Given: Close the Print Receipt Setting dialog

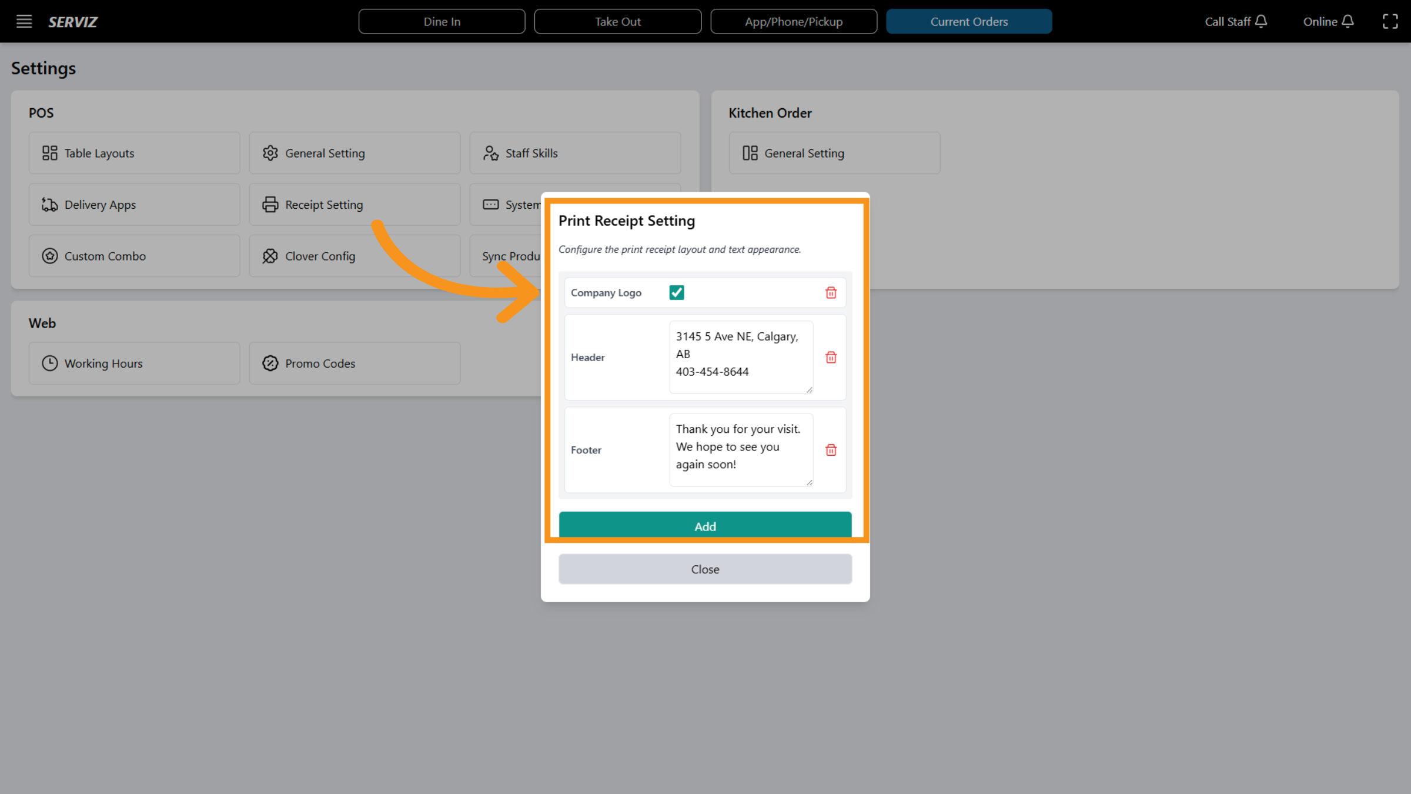Looking at the screenshot, I should tap(705, 569).
